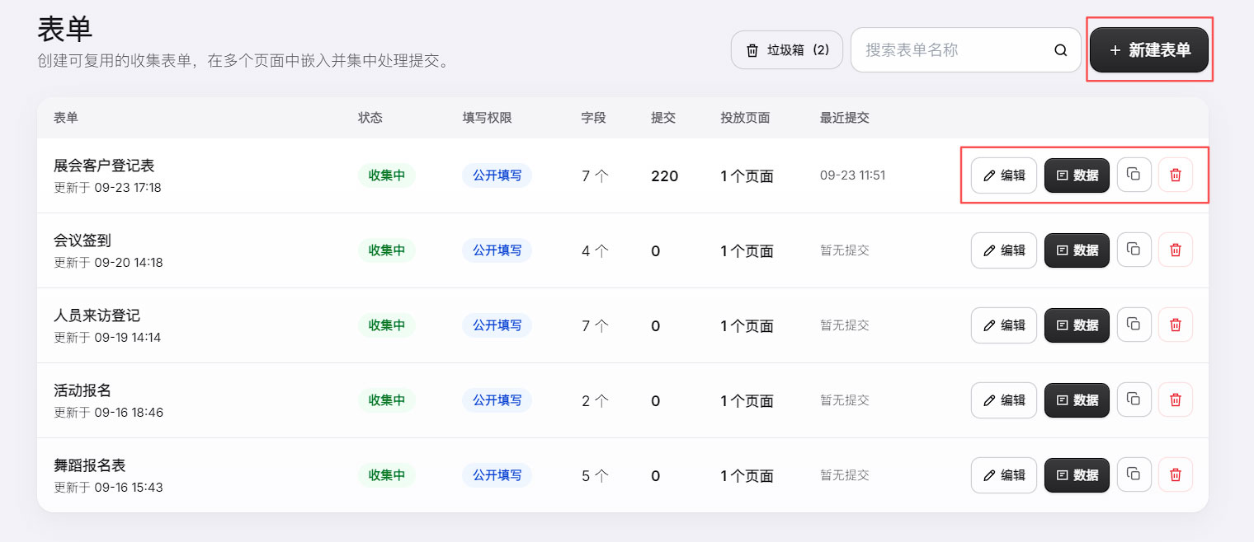This screenshot has height=542, width=1254.
Task: Delete the 会议签到 form
Action: pos(1176,250)
